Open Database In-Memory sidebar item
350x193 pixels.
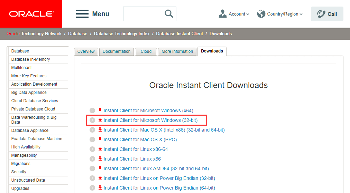pyautogui.click(x=38, y=59)
